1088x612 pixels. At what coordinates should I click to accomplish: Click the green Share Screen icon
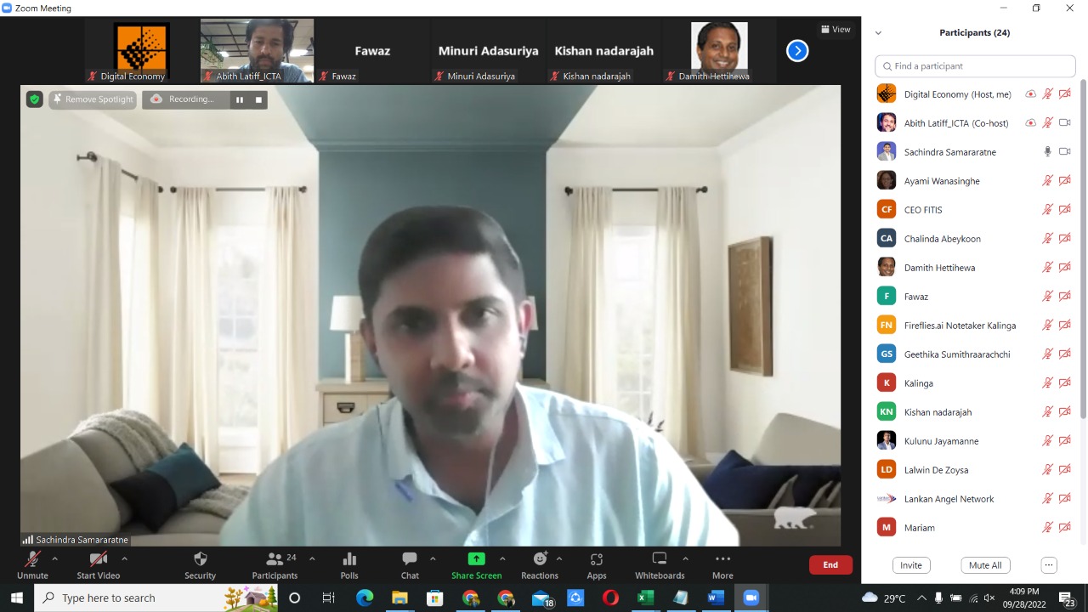pos(476,558)
